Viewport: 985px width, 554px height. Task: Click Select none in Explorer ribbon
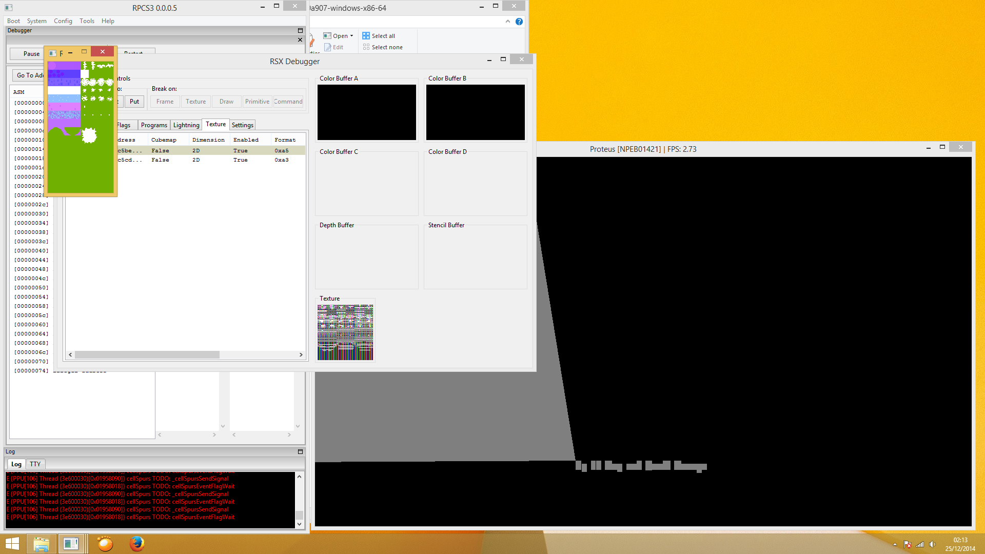(383, 47)
